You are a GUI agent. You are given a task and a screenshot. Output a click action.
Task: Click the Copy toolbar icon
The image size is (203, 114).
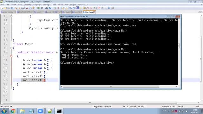point(30,8)
